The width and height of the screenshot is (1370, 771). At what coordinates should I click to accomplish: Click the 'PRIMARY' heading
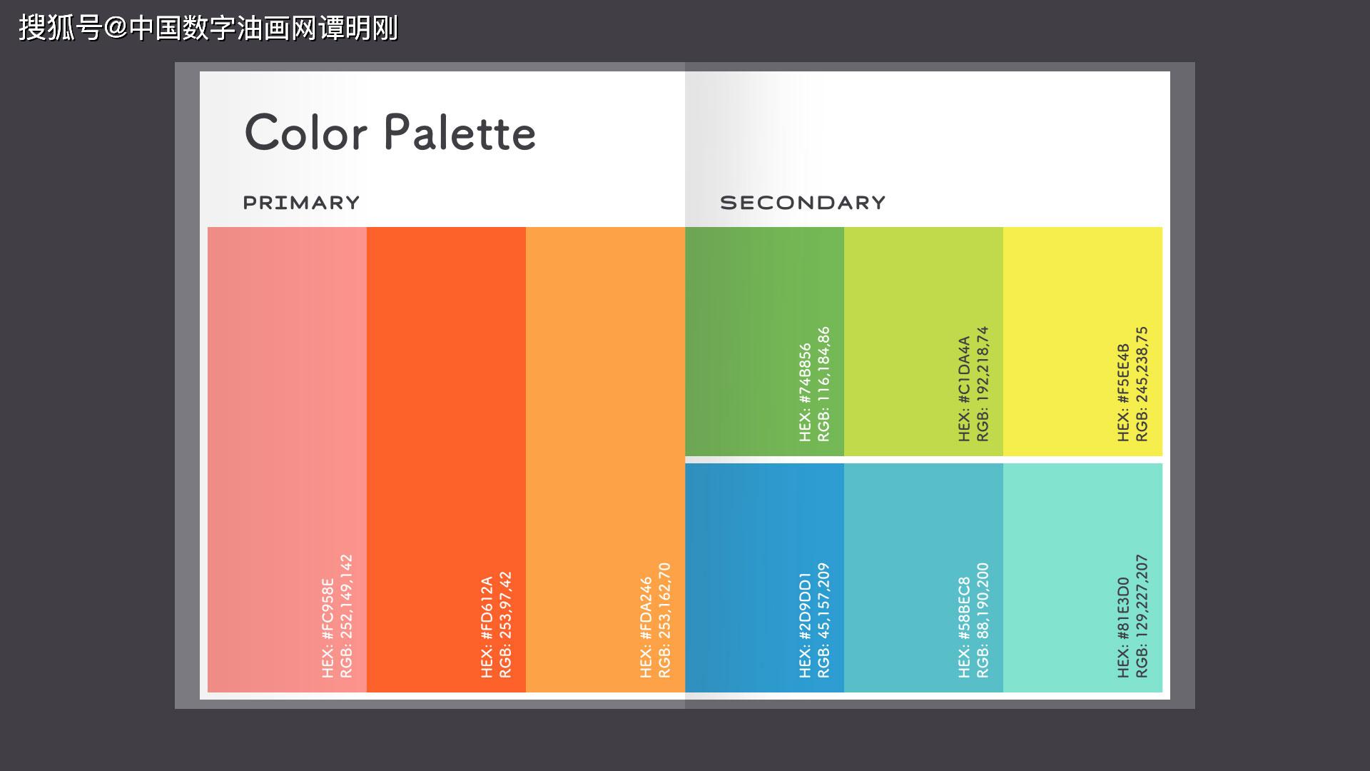click(301, 203)
